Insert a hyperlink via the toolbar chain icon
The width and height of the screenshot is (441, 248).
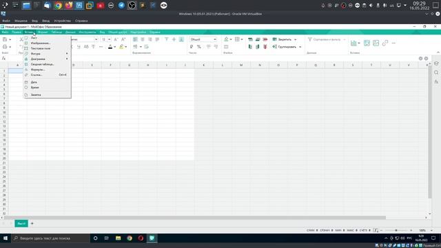coord(385,43)
